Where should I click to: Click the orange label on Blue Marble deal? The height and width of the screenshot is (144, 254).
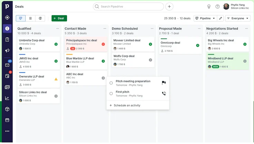point(69,54)
